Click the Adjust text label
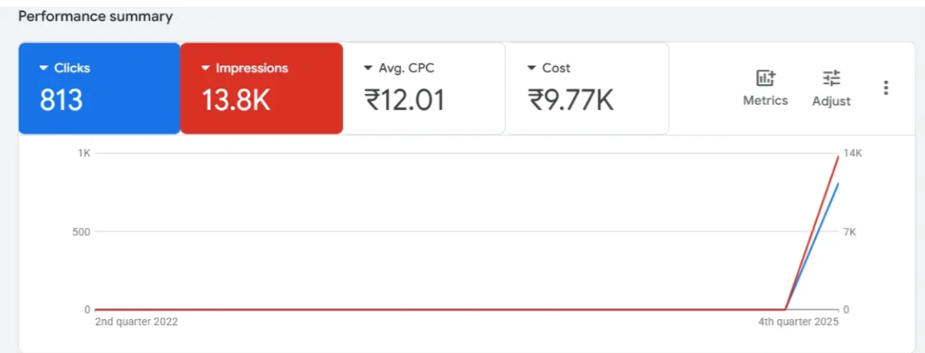 tap(831, 100)
